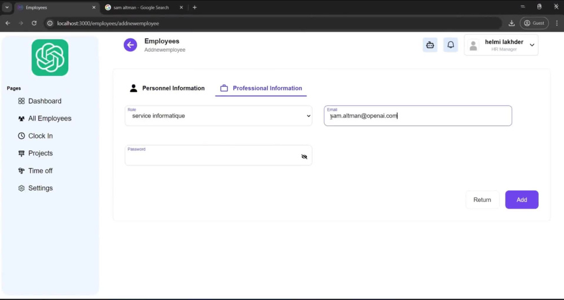The width and height of the screenshot is (564, 300).
Task: Open the notifications bell icon
Action: pyautogui.click(x=450, y=45)
